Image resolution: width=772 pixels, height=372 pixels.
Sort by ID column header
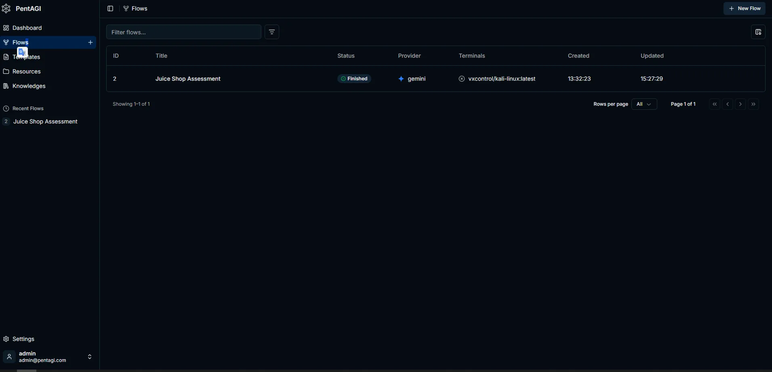116,56
